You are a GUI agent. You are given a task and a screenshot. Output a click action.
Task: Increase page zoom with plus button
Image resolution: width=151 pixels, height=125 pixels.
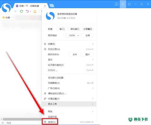[78, 35]
